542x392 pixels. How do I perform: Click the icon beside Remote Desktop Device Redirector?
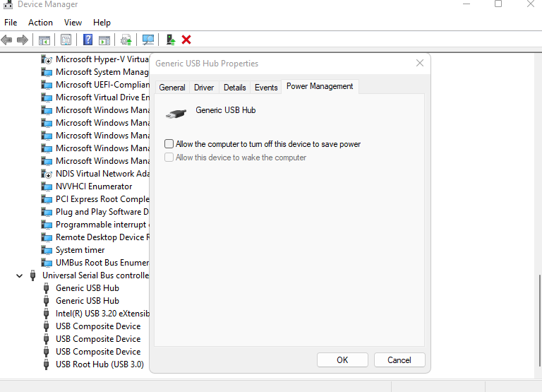tap(47, 237)
